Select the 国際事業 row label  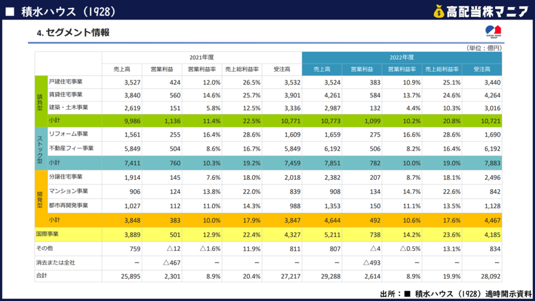(x=48, y=234)
